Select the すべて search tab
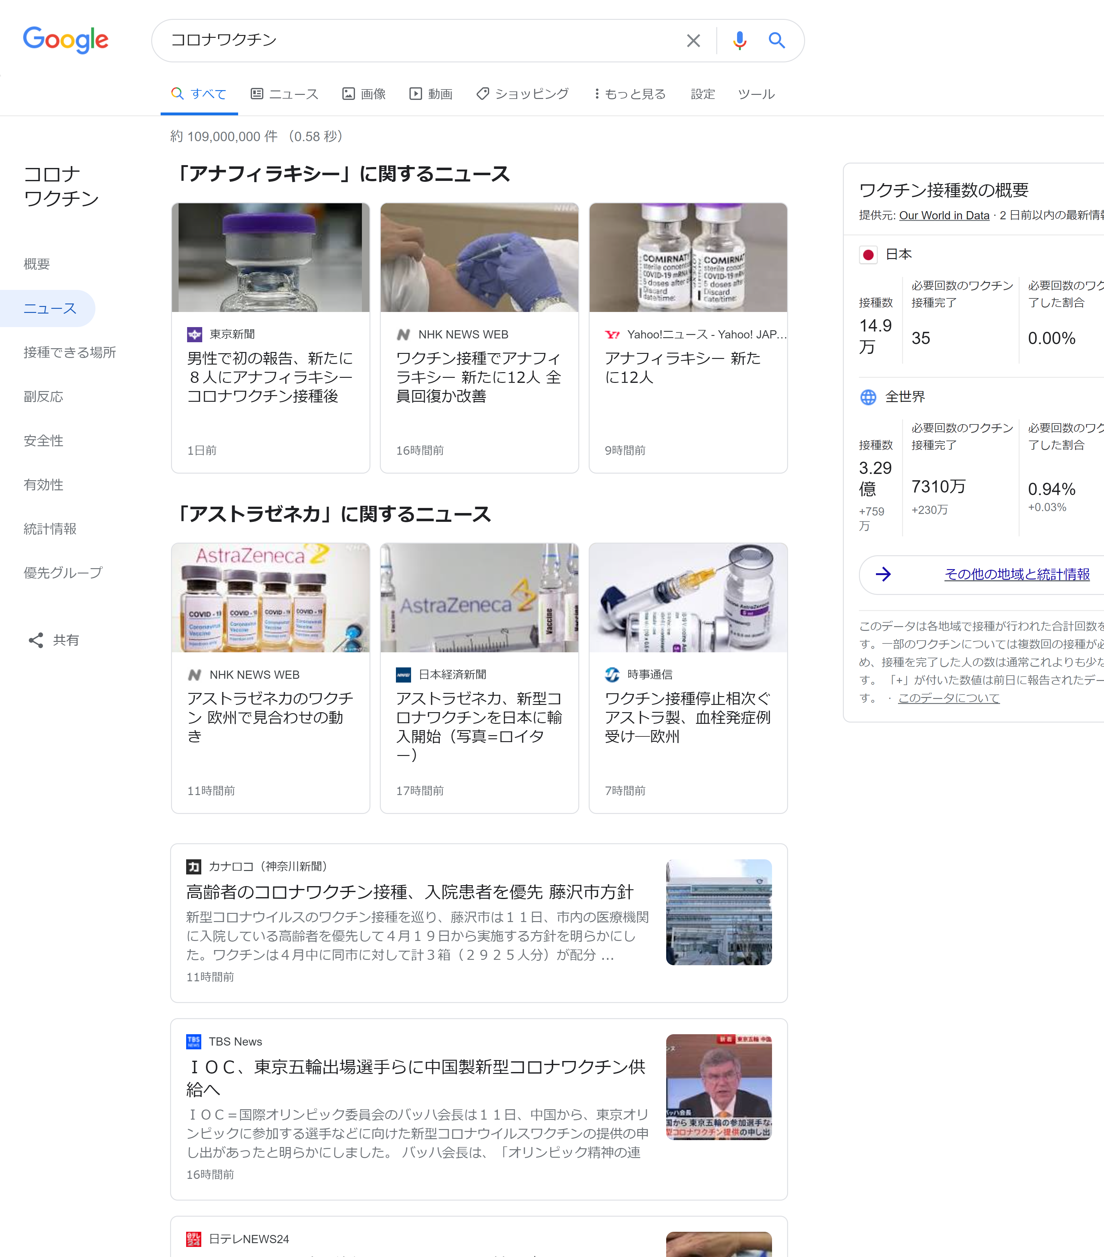The width and height of the screenshot is (1104, 1257). click(x=198, y=94)
